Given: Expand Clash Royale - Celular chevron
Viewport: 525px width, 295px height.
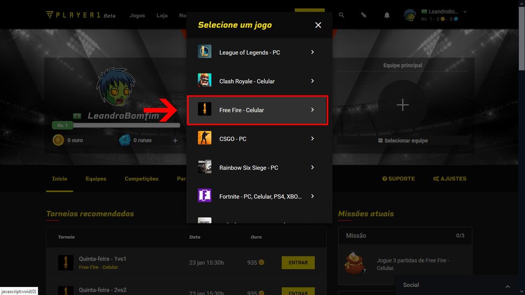Looking at the screenshot, I should [313, 81].
